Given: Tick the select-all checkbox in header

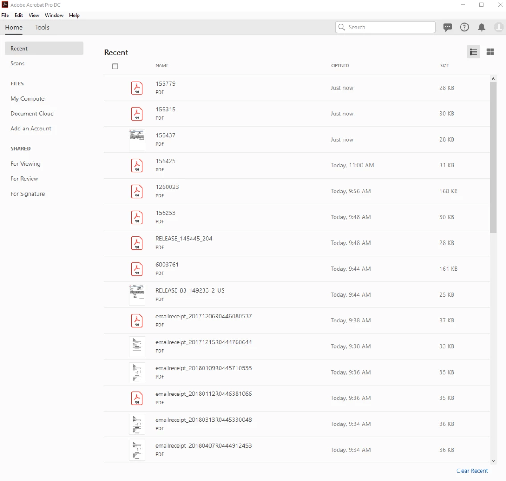Looking at the screenshot, I should pos(115,66).
